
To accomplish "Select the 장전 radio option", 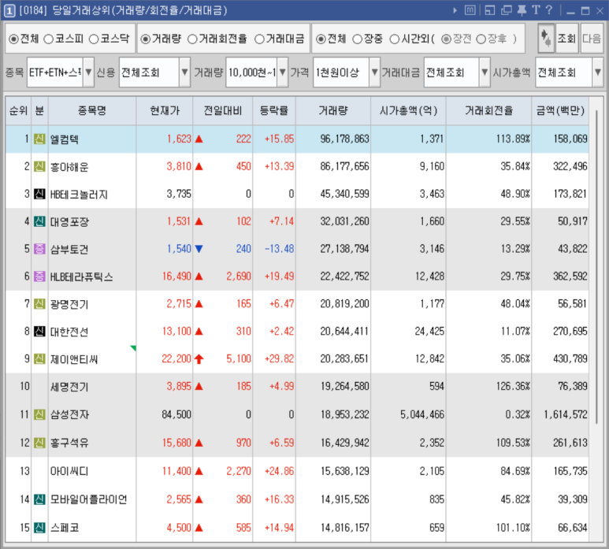I will click(446, 39).
